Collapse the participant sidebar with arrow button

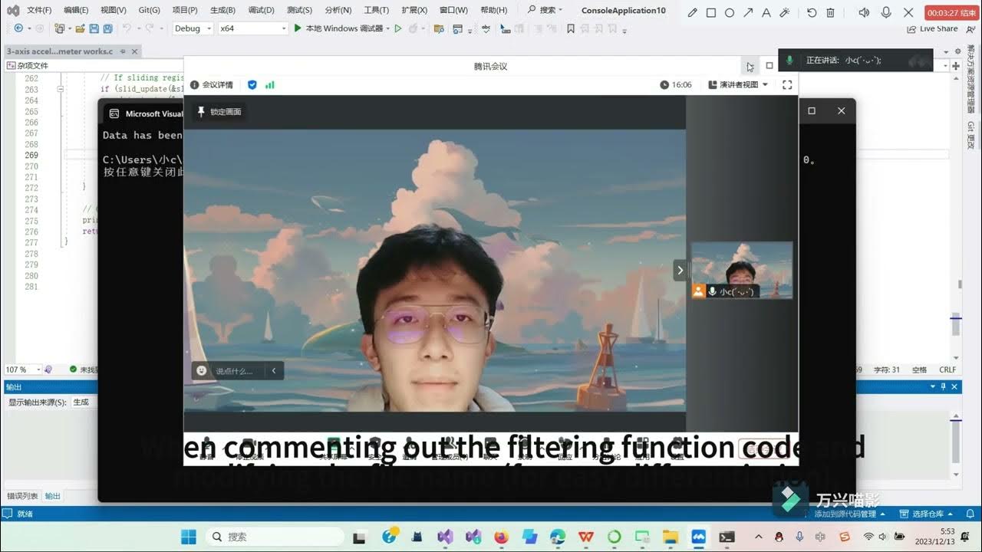tap(680, 270)
